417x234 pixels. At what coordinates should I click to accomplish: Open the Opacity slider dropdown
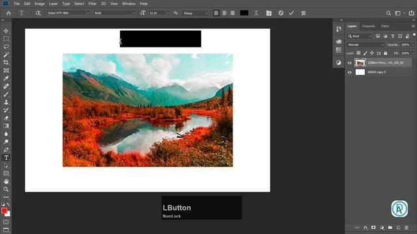[x=413, y=45]
